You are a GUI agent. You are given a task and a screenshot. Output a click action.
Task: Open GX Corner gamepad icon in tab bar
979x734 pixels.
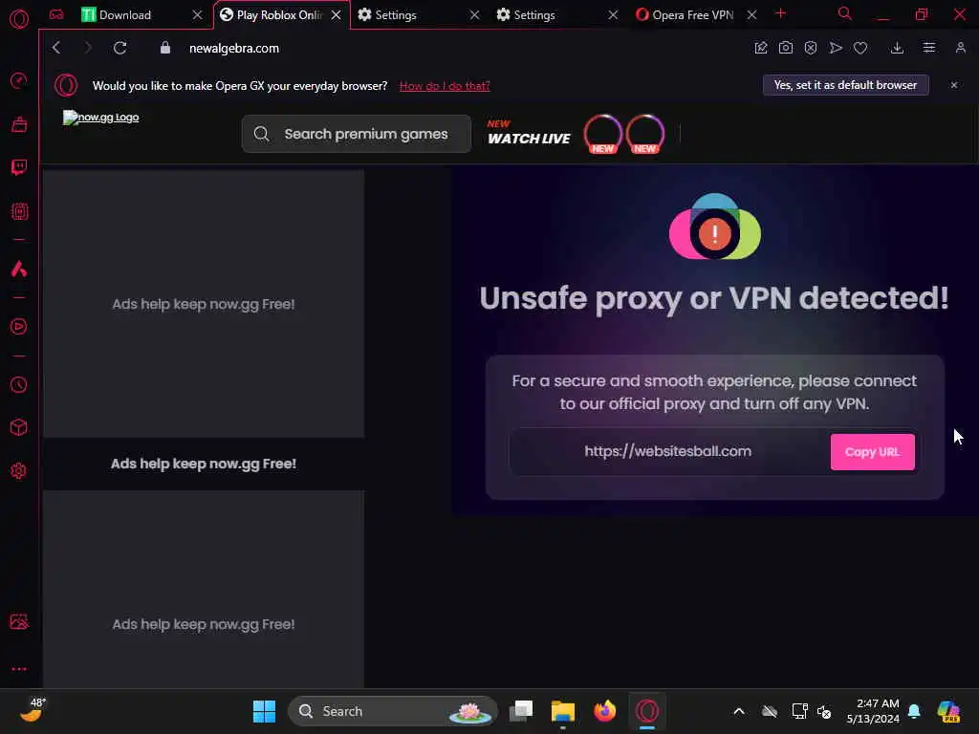coord(56,14)
